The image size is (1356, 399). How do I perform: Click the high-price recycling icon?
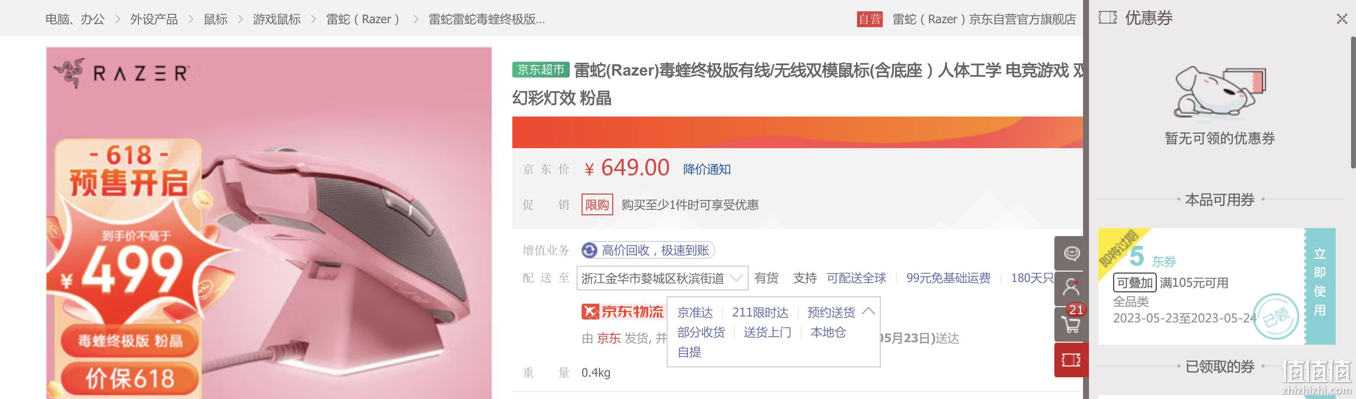click(x=589, y=250)
